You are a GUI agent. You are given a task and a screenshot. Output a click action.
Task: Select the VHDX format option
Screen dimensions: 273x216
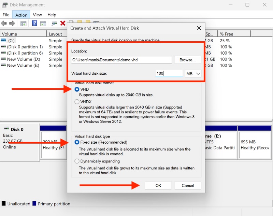(77, 101)
